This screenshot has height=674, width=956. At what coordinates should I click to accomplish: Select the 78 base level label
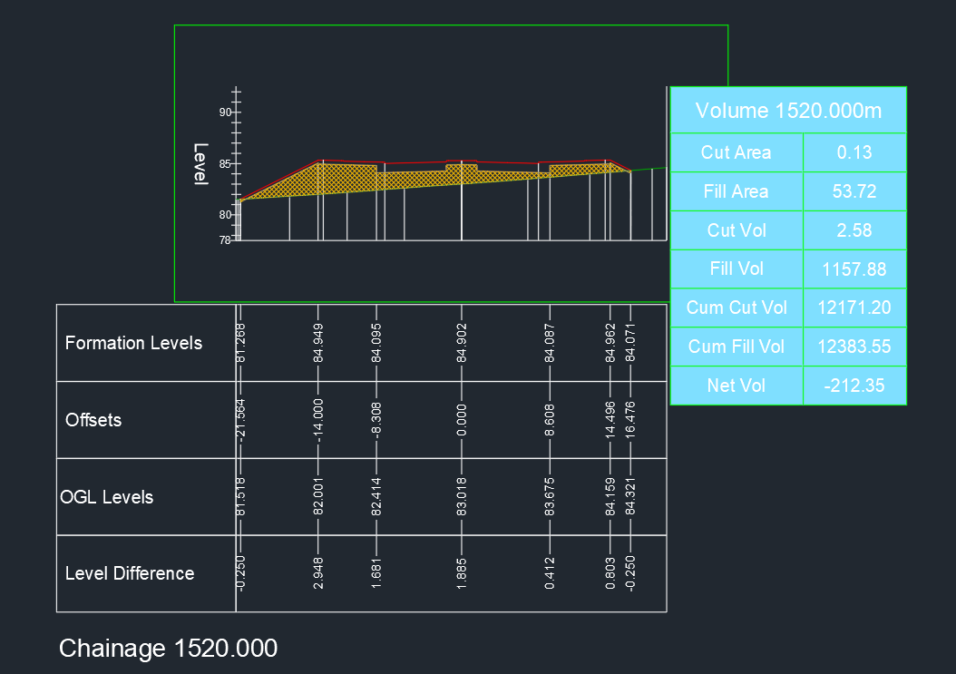tap(225, 240)
